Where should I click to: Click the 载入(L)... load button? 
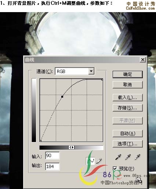point(128,98)
